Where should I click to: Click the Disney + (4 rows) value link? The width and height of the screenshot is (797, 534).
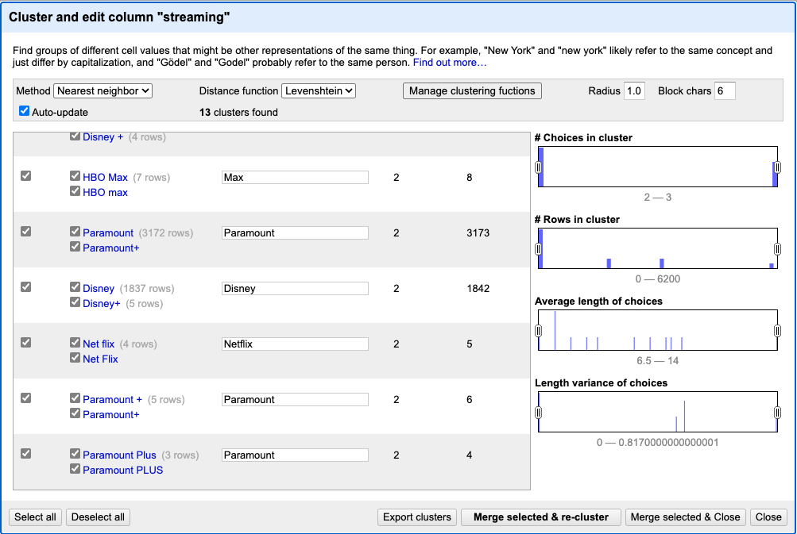pyautogui.click(x=103, y=137)
